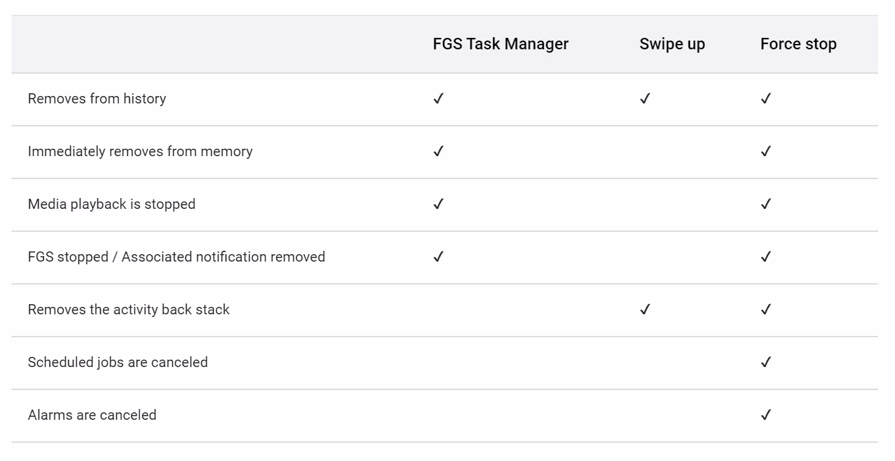Image resolution: width=895 pixels, height=461 pixels.
Task: Click Force stop checkmark for Scheduled jobs are canceled
Action: (x=766, y=362)
